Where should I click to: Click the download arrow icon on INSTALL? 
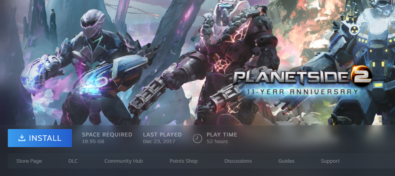(22, 138)
